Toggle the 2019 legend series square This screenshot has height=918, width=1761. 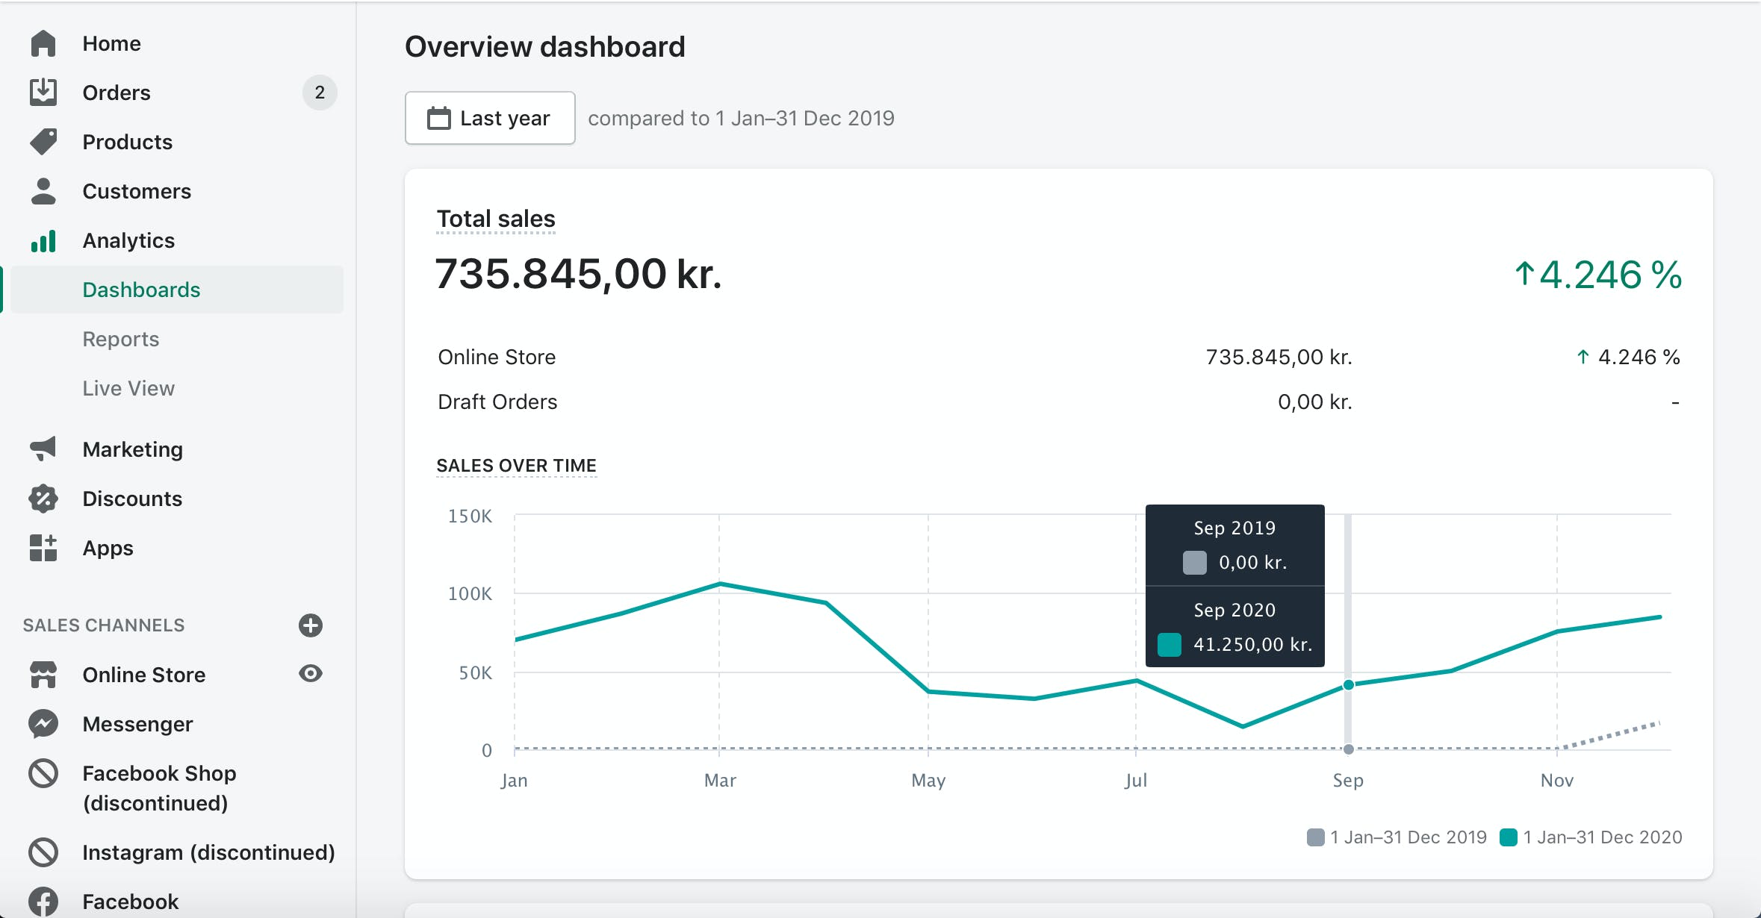click(x=1315, y=837)
